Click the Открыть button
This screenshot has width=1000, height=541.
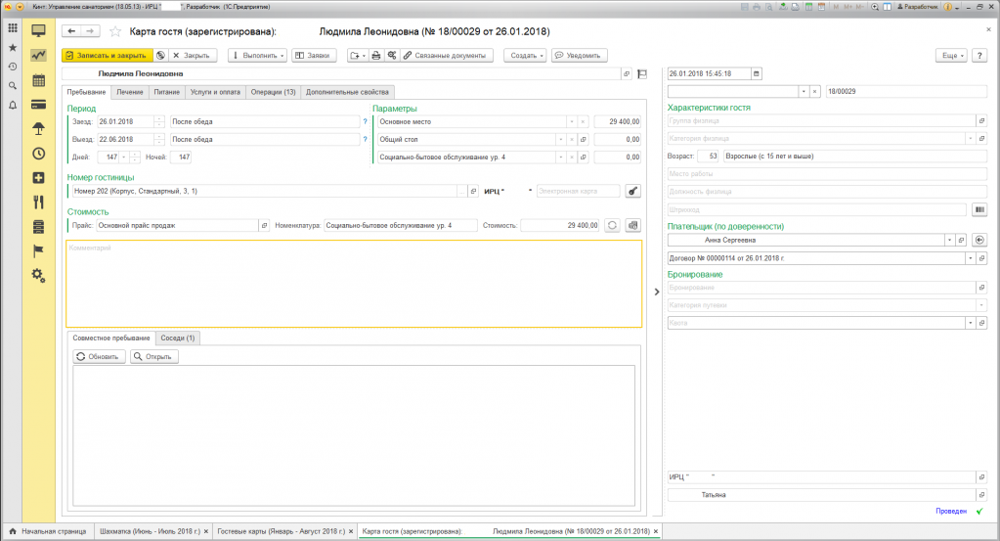153,357
